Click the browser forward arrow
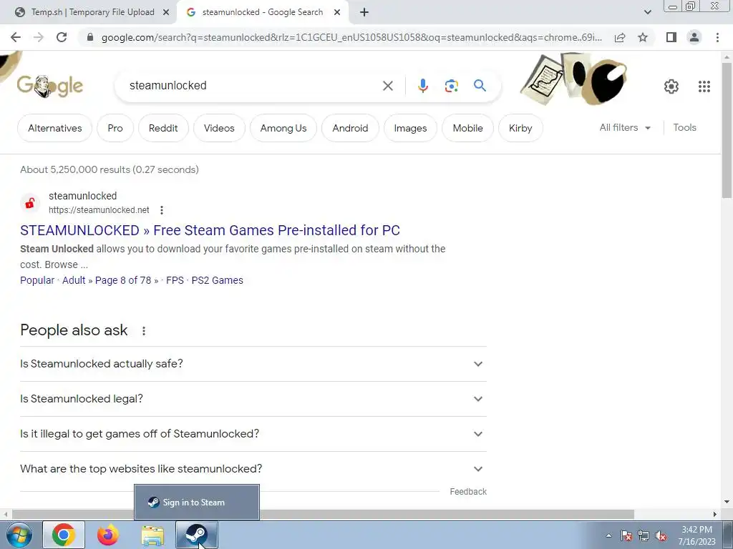Image resolution: width=733 pixels, height=549 pixels. [x=39, y=37]
